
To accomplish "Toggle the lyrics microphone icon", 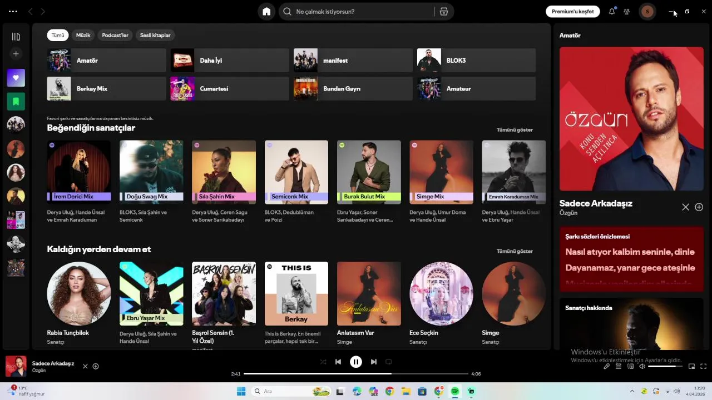I will click(607, 366).
